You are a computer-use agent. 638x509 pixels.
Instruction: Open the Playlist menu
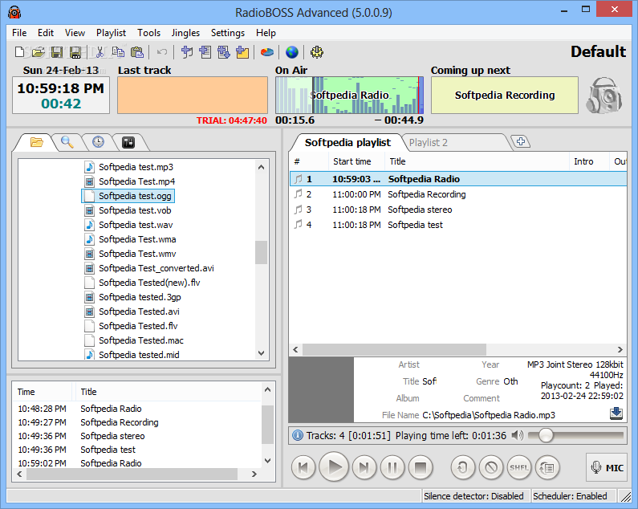pyautogui.click(x=111, y=33)
